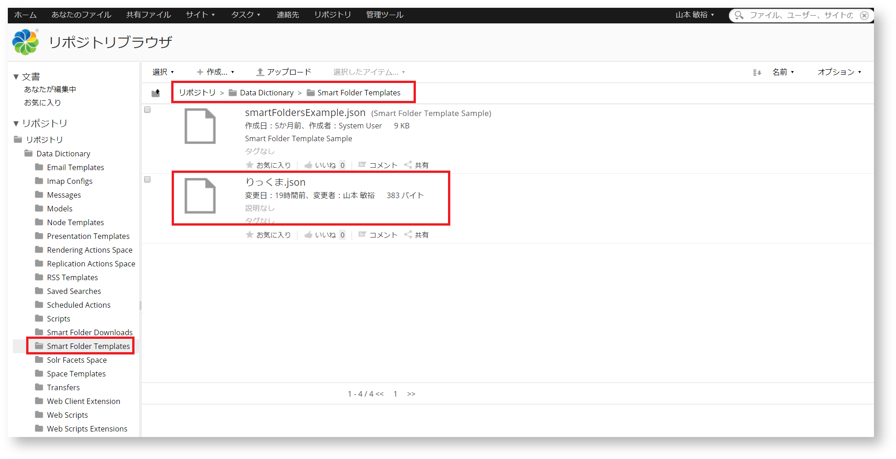Expand the タスク menu
Image resolution: width=896 pixels, height=459 pixels.
pyautogui.click(x=246, y=15)
